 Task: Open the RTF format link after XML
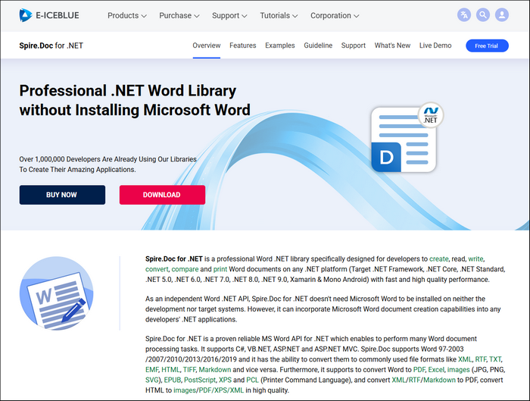[x=480, y=359]
